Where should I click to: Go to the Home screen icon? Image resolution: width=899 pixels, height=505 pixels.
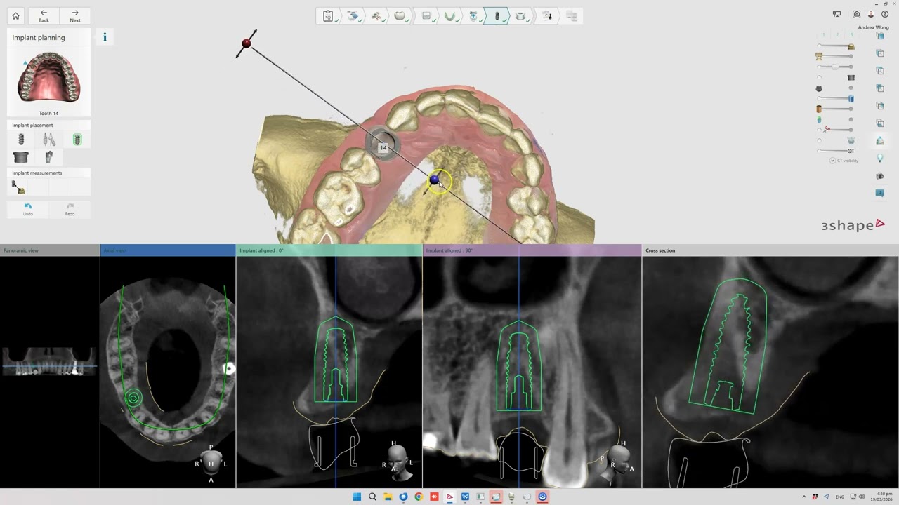pyautogui.click(x=15, y=15)
